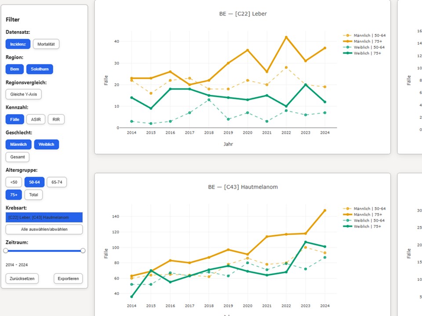Click the 'BE — [C22] Leber' chart title
The width and height of the screenshot is (422, 316).
pos(243,14)
